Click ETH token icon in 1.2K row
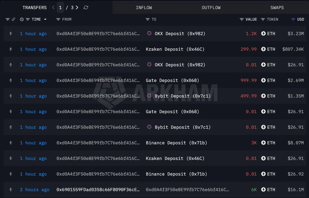This screenshot has height=198, width=309. pyautogui.click(x=263, y=33)
